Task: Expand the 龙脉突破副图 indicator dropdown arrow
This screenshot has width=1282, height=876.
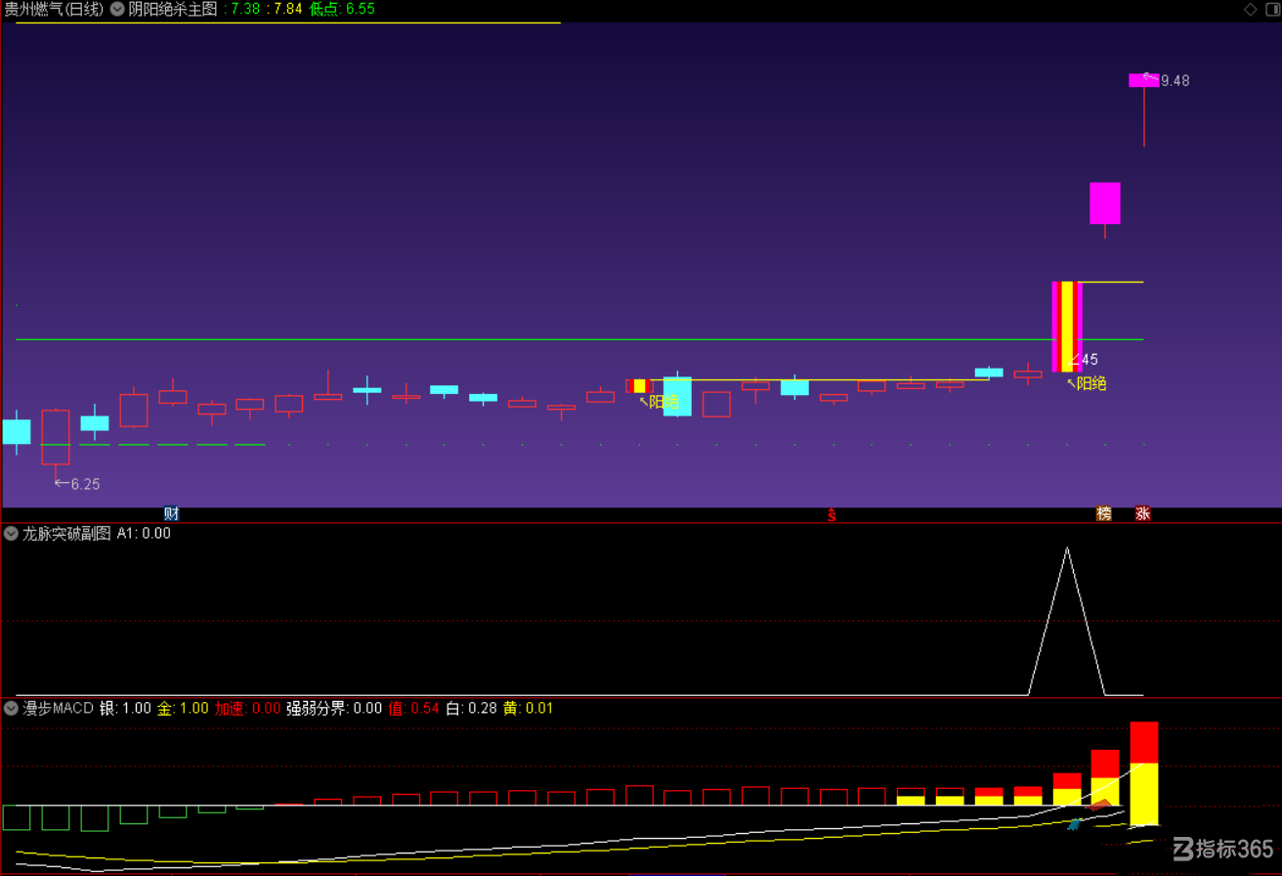Action: coord(12,534)
